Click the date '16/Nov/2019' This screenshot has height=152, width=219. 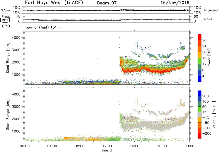coord(175,2)
